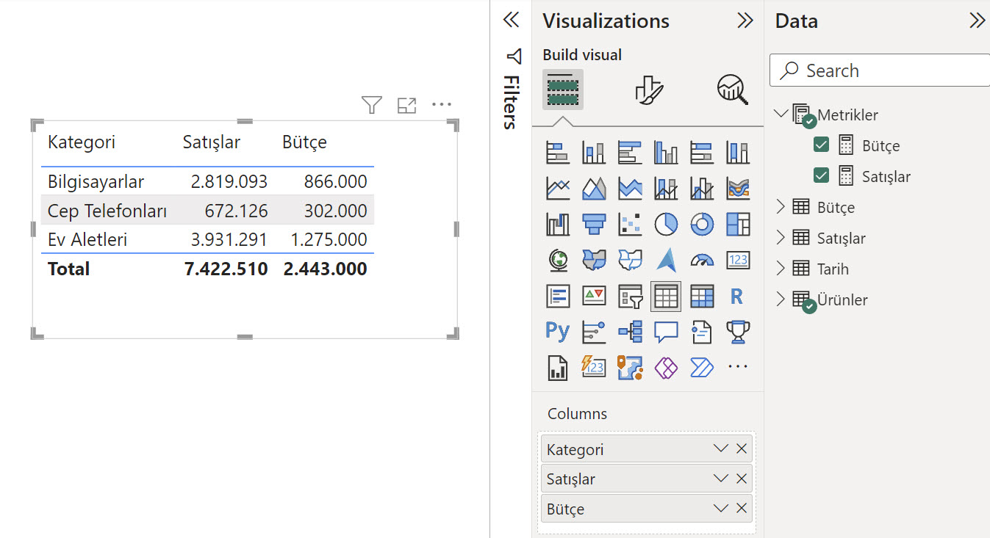Remove the Satışlar field from Columns
990x538 pixels.
pos(742,479)
